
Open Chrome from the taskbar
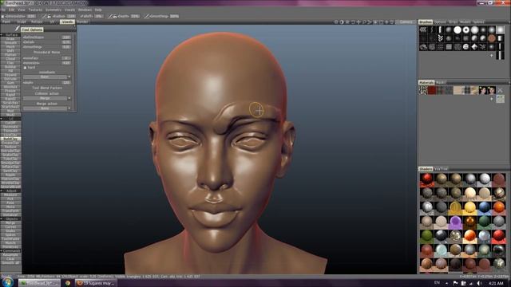click(x=67, y=283)
